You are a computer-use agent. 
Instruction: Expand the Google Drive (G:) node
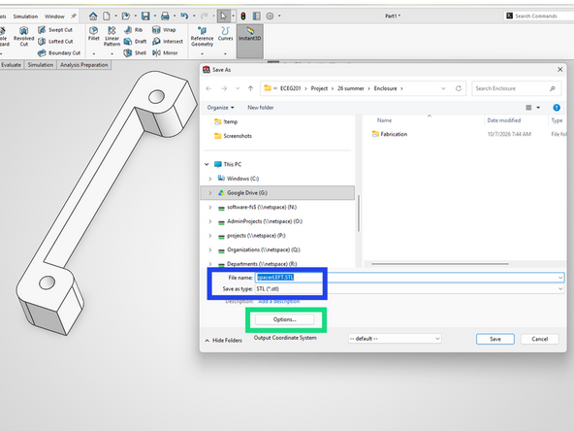(x=210, y=193)
